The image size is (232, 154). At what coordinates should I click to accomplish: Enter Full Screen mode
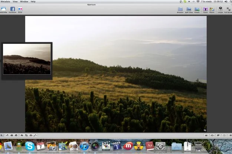228,9
